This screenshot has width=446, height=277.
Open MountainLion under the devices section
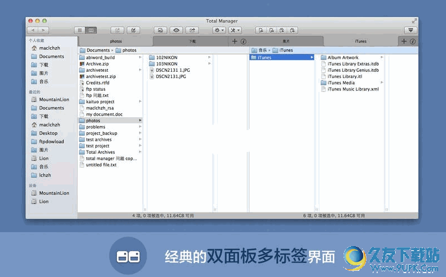tap(50, 193)
